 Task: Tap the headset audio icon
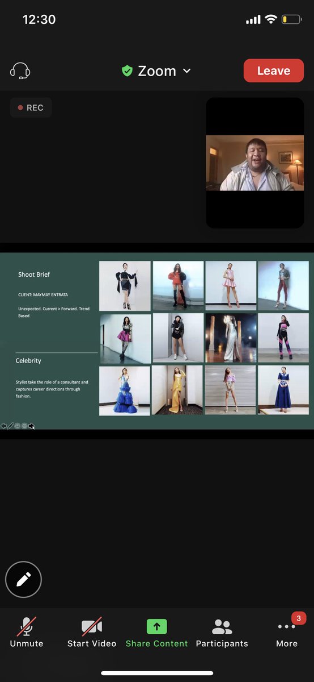pos(20,71)
